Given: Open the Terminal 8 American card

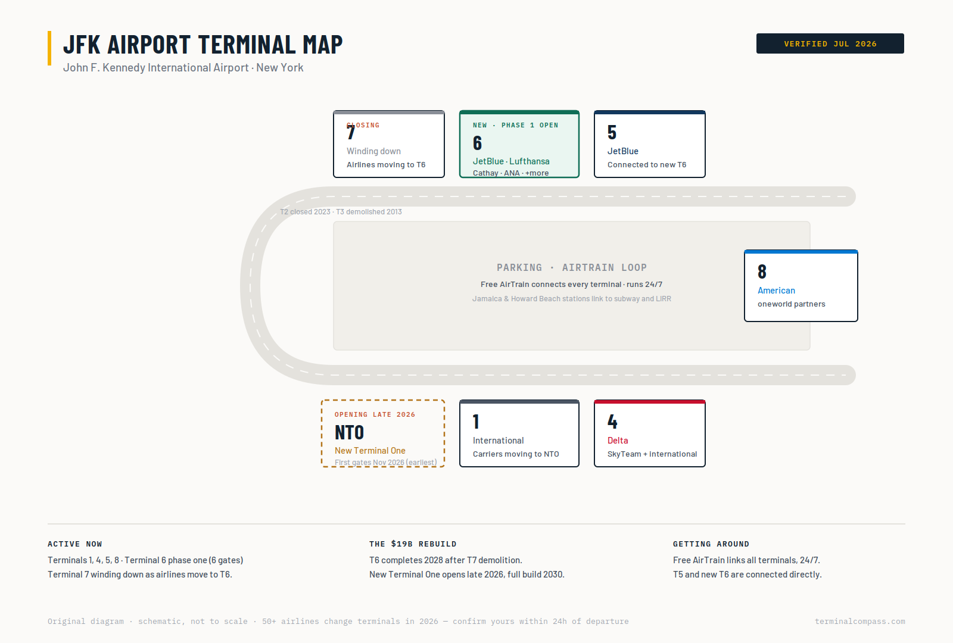Looking at the screenshot, I should (801, 286).
